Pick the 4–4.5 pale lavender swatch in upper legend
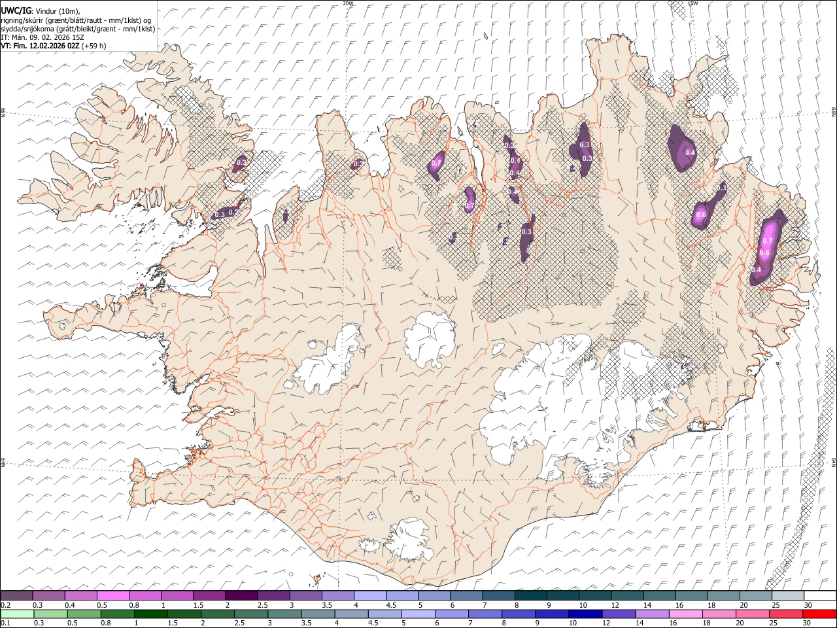The height and width of the screenshot is (628, 837). (x=370, y=595)
